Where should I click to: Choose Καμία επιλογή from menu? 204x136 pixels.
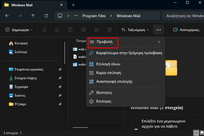126,73
